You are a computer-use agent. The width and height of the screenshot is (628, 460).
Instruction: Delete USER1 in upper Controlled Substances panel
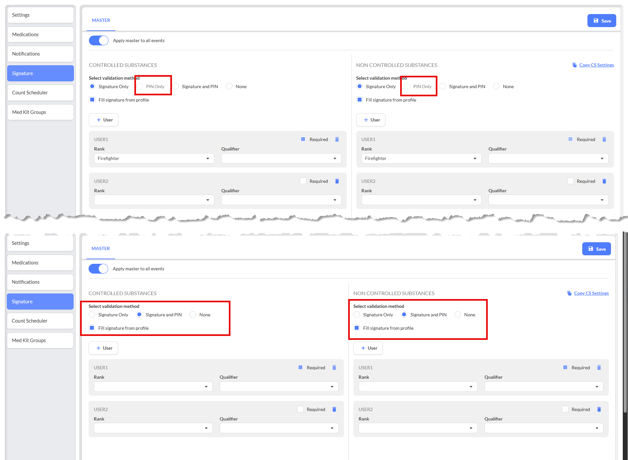coord(337,139)
